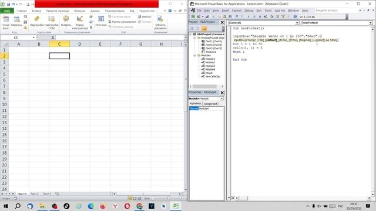The image size is (376, 211).
Task: Open Область документа panel button
Action: tap(160, 23)
